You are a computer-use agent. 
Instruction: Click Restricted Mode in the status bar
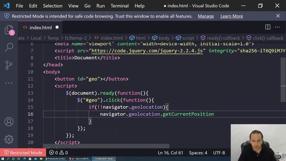tap(23, 153)
